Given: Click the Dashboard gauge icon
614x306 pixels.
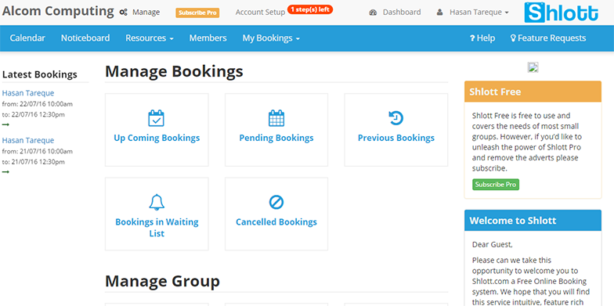Looking at the screenshot, I should tap(373, 13).
